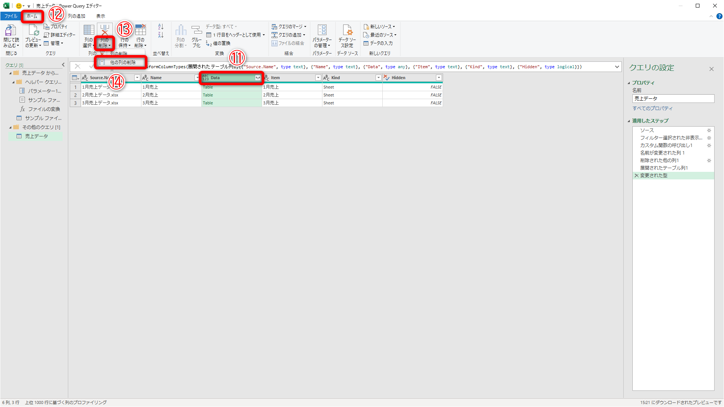Open the Kind column filter dropdown
Viewport: 724px width, 407px height.
pyautogui.click(x=379, y=78)
